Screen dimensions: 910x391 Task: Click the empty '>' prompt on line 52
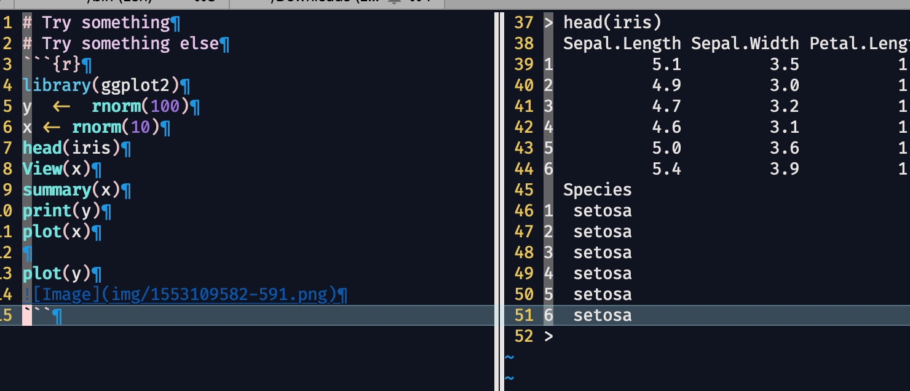coord(548,336)
